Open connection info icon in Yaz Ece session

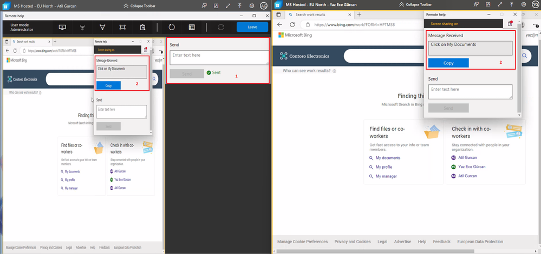point(488,5)
